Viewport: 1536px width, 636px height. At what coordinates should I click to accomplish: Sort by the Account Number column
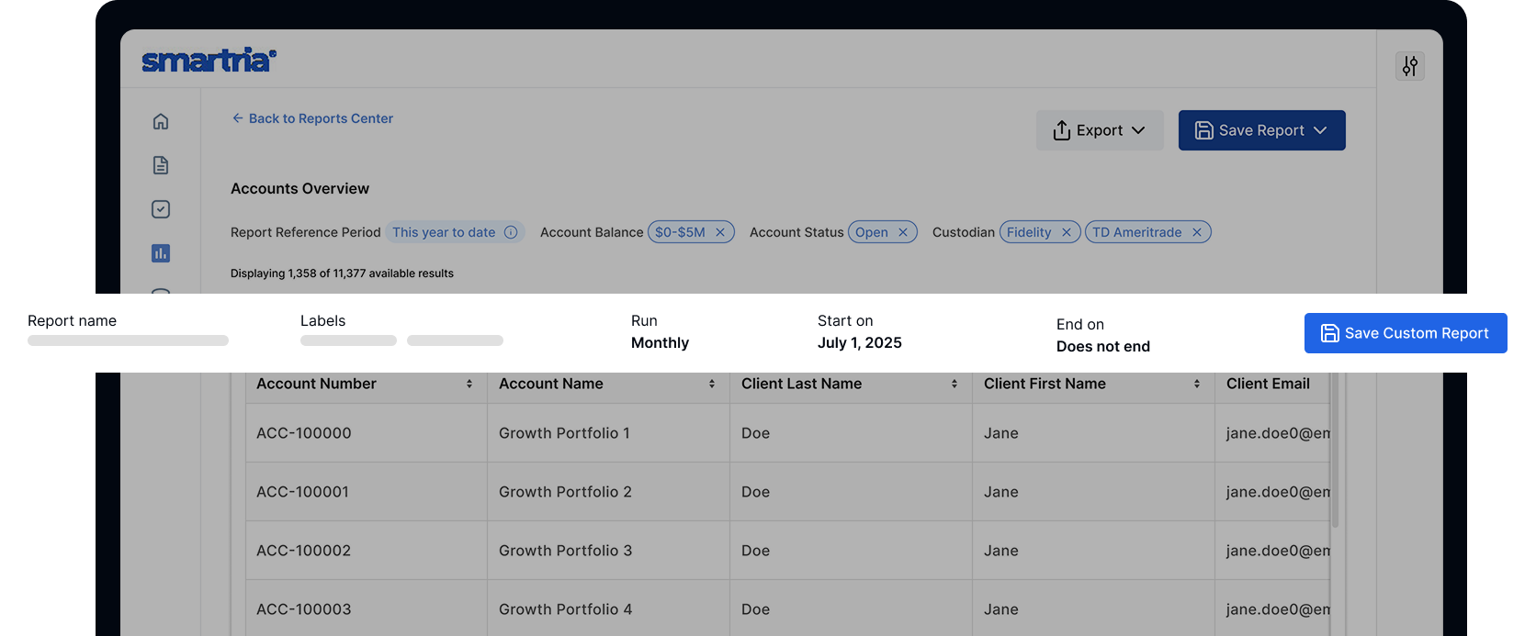pyautogui.click(x=469, y=384)
